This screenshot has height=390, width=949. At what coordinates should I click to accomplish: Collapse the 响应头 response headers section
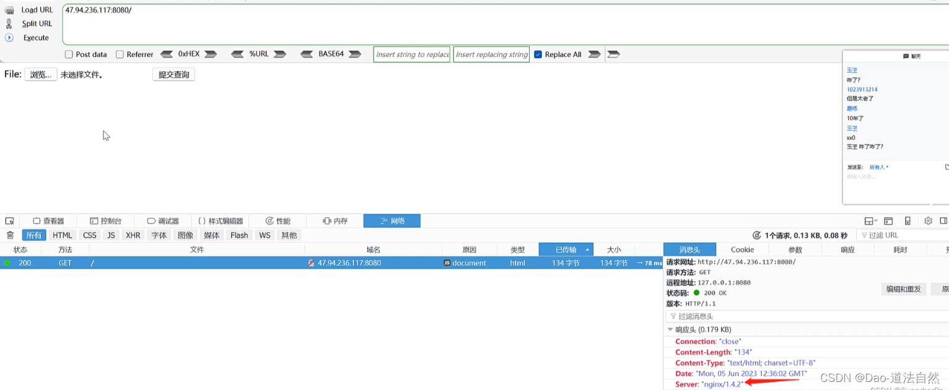[670, 329]
